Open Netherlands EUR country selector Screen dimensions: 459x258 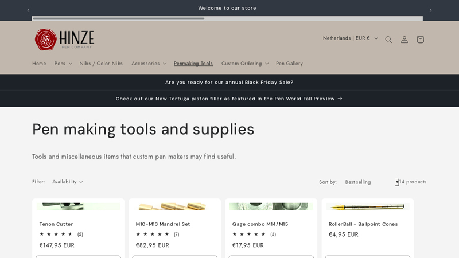(351, 38)
